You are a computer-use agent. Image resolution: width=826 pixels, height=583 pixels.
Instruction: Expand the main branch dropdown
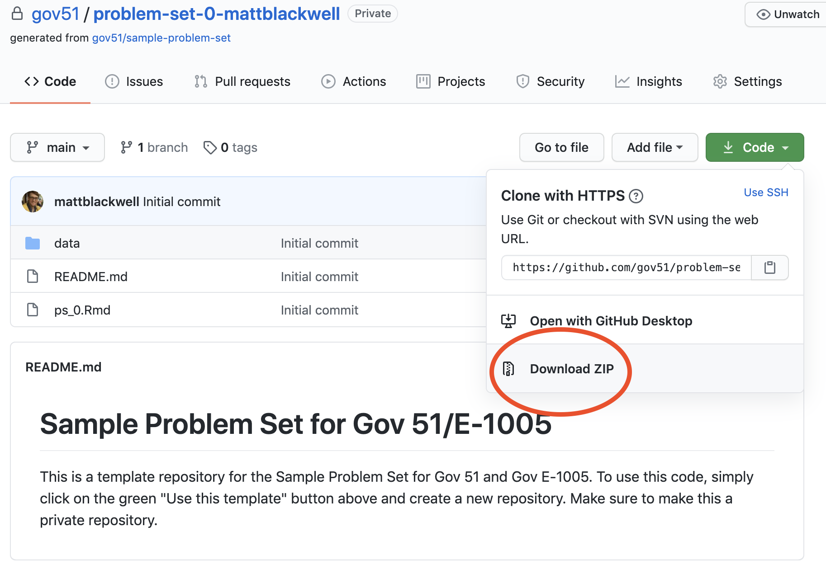[57, 147]
